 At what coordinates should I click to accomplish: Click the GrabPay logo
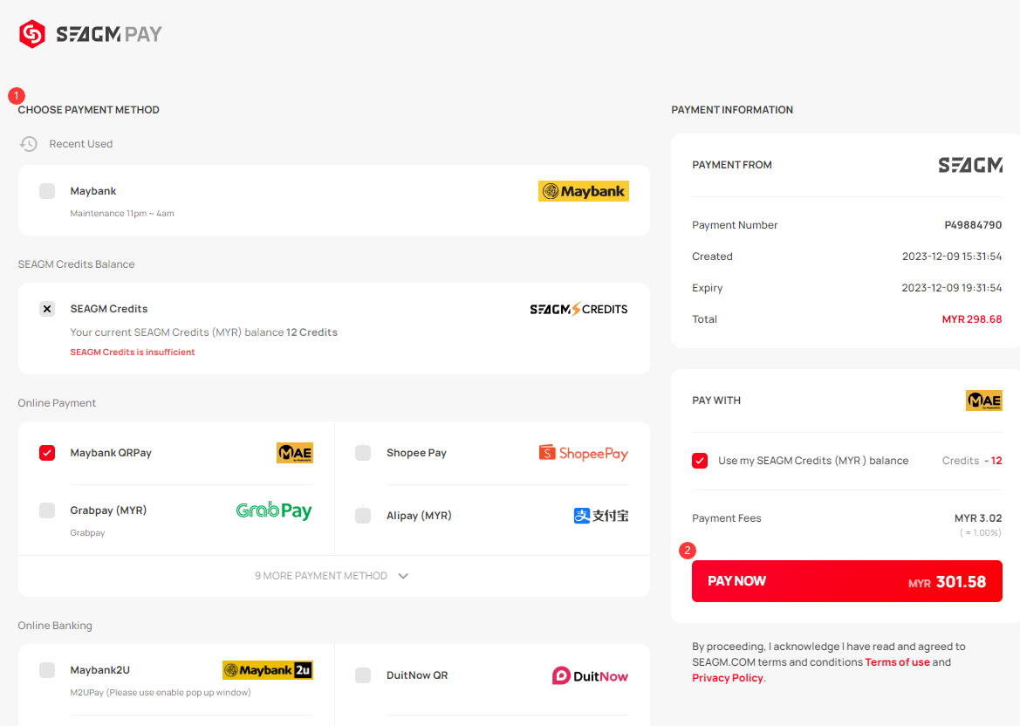274,510
